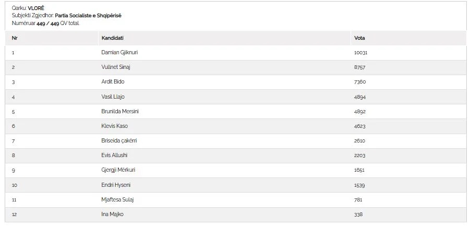Click the Nr column header
The image size is (471, 226).
[x=15, y=38]
